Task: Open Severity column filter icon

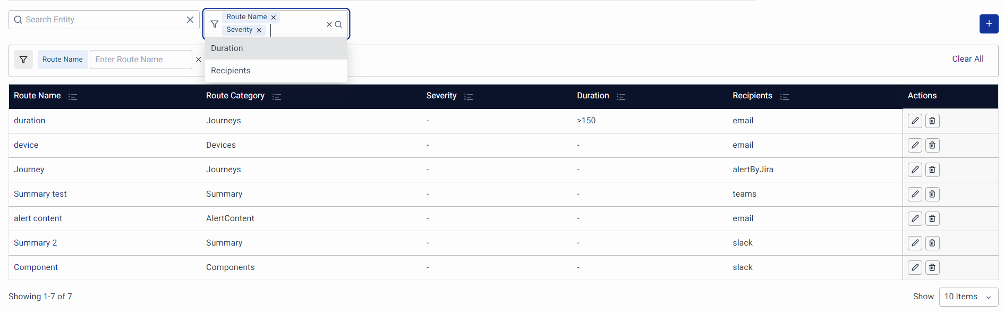Action: point(468,97)
